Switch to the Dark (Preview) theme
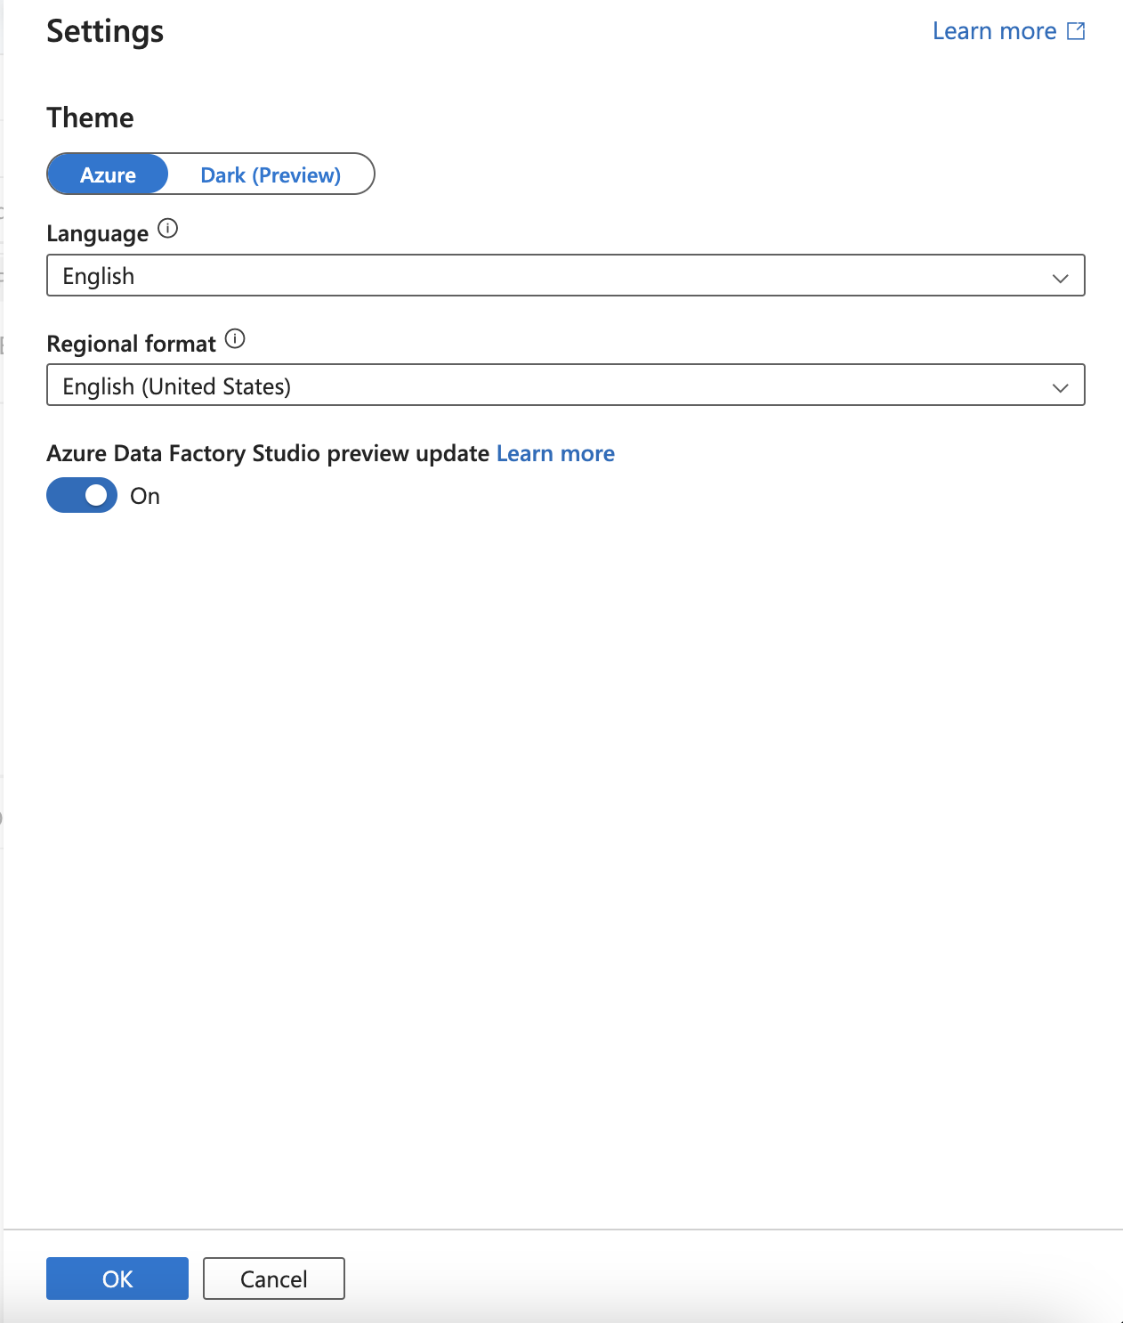This screenshot has width=1123, height=1323. tap(271, 175)
